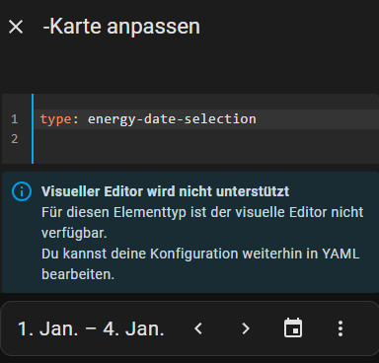Image resolution: width=379 pixels, height=363 pixels.
Task: Click the blue info circle icon
Action: [x=22, y=191]
